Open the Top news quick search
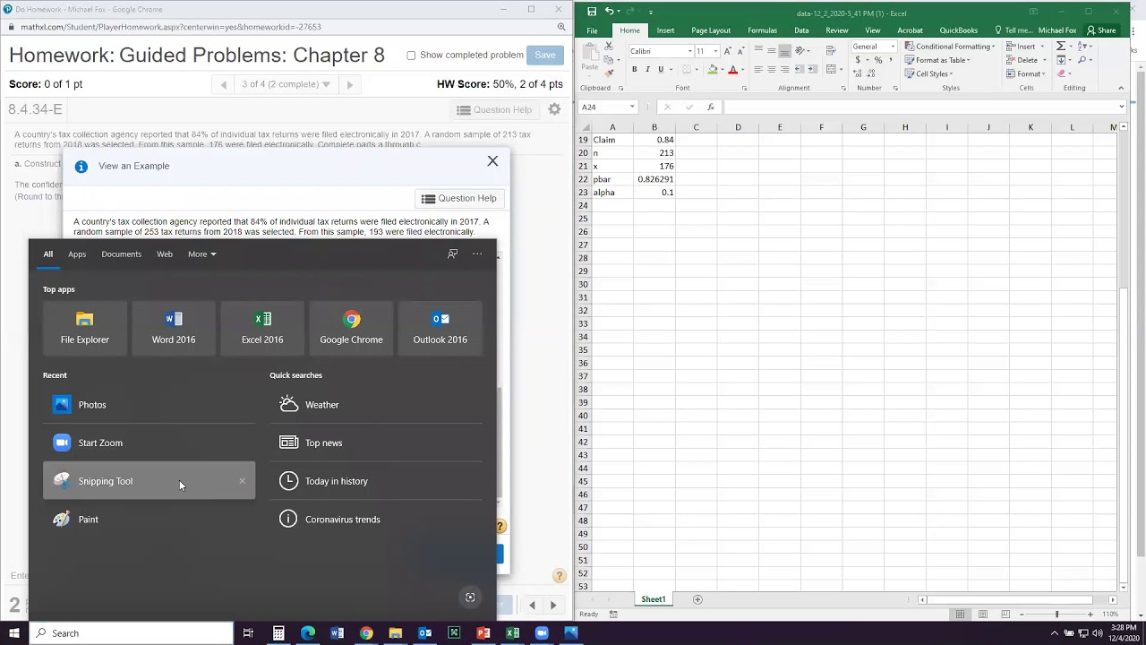Viewport: 1146px width, 645px height. coord(376,443)
